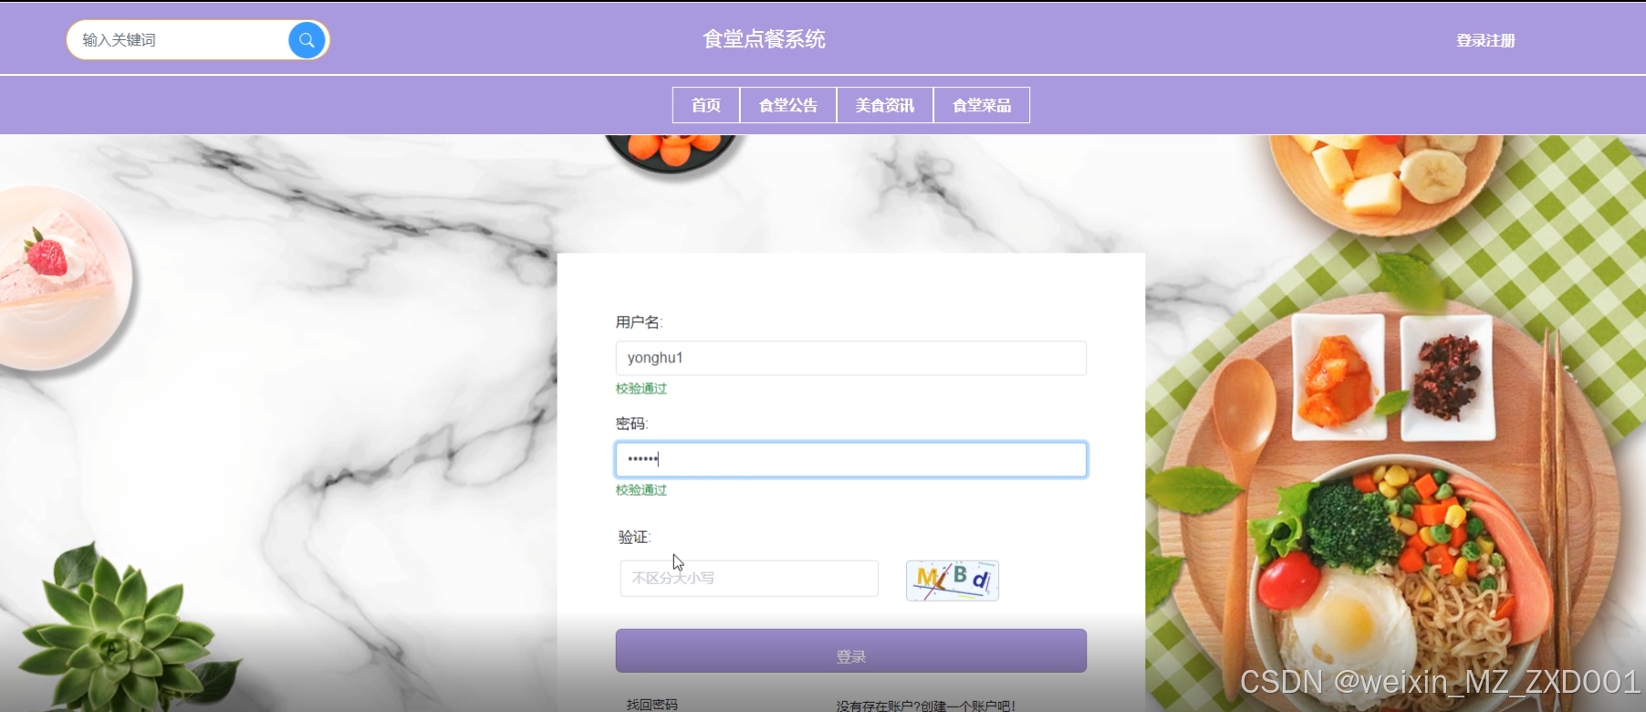Click the 食堂点餐系统 site title
Image resolution: width=1646 pixels, height=712 pixels.
764,39
